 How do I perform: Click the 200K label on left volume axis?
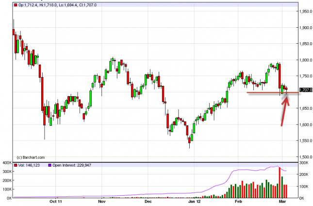coord(7,180)
